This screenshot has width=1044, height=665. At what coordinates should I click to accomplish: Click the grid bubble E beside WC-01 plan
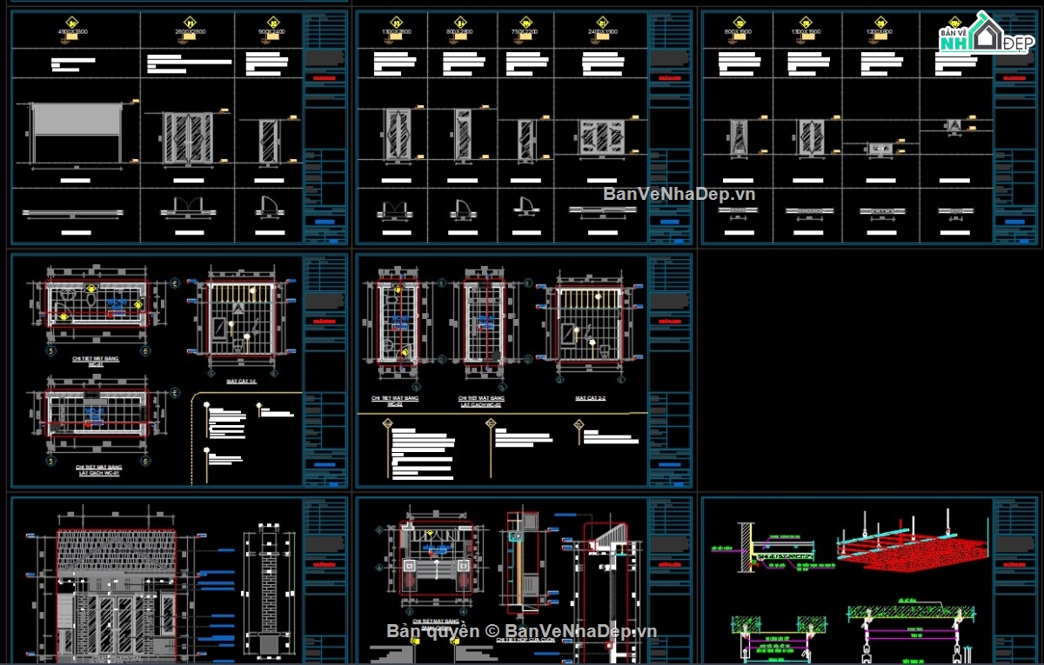pyautogui.click(x=177, y=283)
